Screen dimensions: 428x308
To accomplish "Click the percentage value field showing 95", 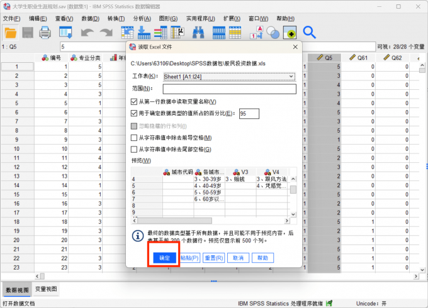I will (249, 113).
